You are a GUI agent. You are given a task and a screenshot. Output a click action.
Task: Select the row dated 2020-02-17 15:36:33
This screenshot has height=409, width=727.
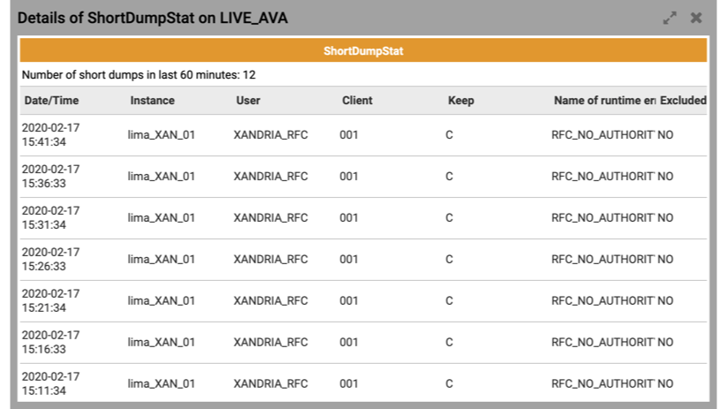363,177
